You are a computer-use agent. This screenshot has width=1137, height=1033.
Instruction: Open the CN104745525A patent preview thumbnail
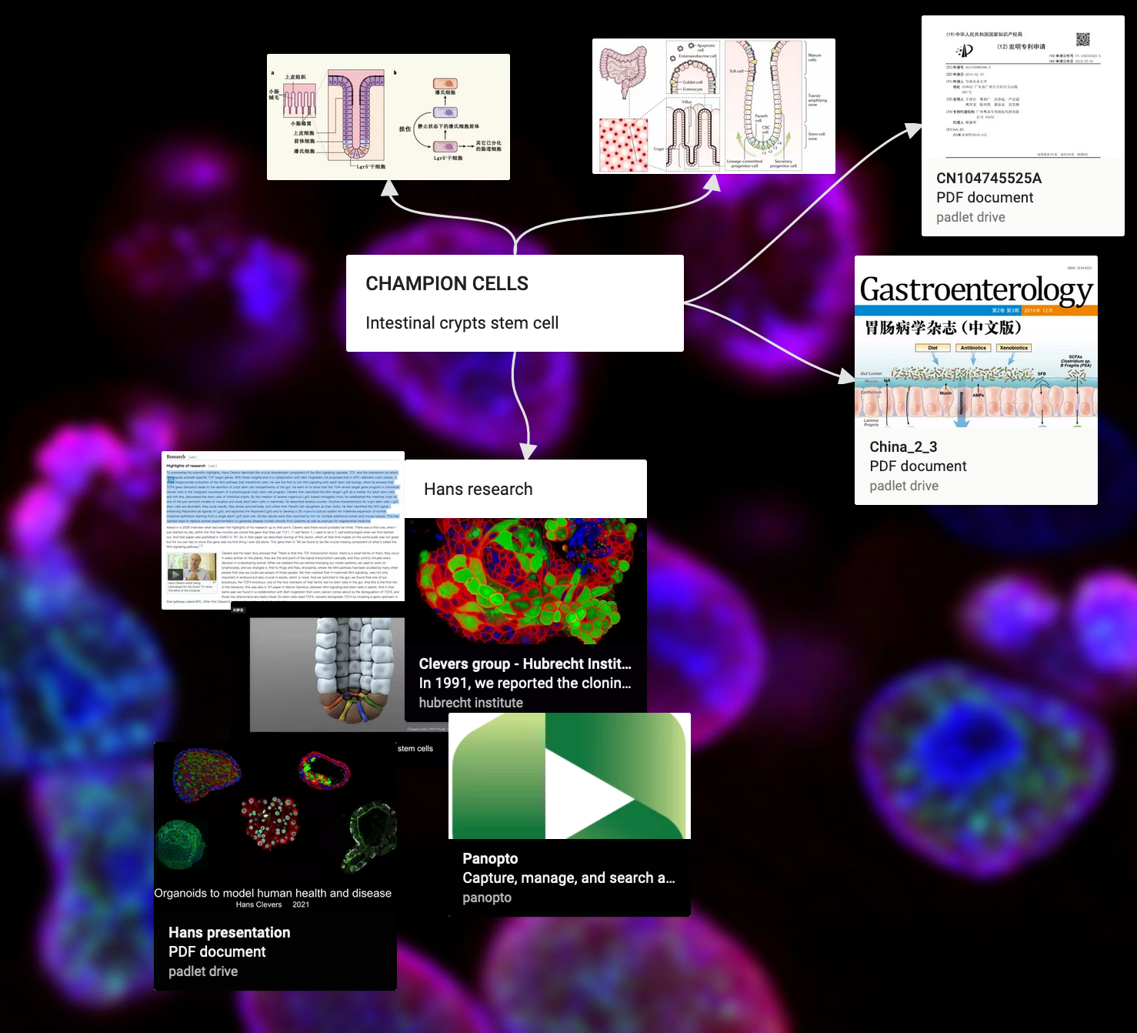[1023, 87]
